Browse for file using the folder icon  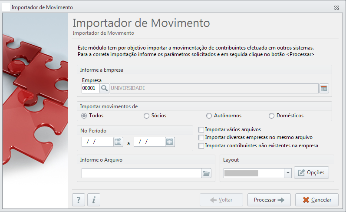tap(206, 173)
